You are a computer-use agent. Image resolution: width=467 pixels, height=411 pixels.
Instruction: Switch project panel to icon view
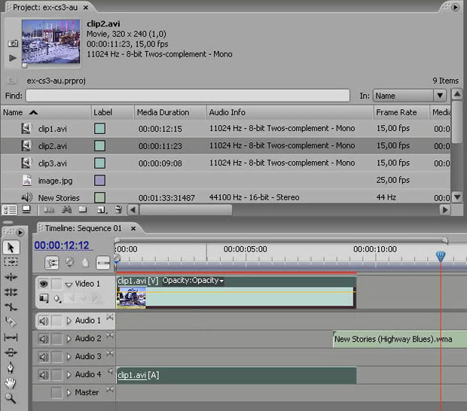(x=26, y=210)
